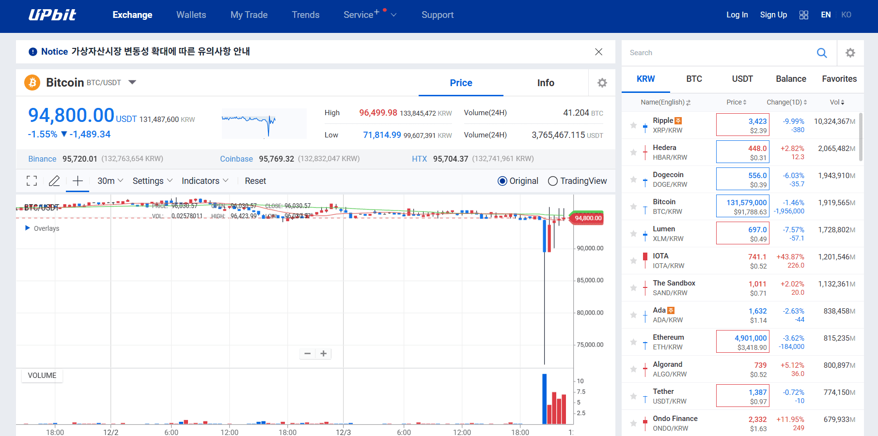This screenshot has width=878, height=436.
Task: Reset the chart
Action: (x=255, y=181)
